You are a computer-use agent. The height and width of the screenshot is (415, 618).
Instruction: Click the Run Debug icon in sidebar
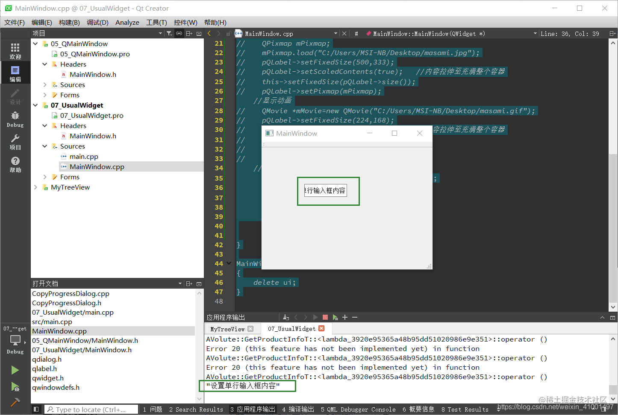[15, 386]
